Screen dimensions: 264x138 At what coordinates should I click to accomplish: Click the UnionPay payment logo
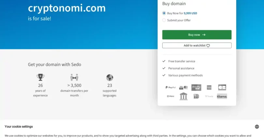coord(196,88)
